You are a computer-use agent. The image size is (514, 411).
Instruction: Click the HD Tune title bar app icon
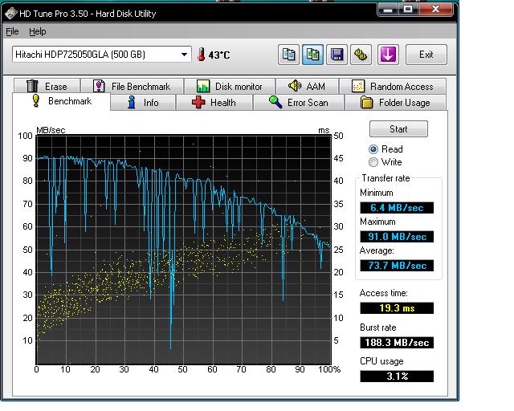click(x=11, y=14)
